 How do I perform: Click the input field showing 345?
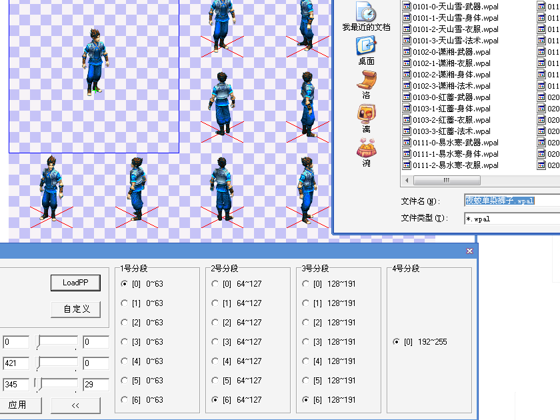(x=16, y=385)
